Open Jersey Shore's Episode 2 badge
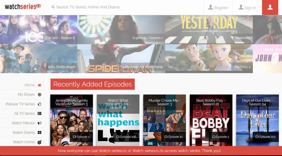This screenshot has height=156, width=282. [81, 137]
